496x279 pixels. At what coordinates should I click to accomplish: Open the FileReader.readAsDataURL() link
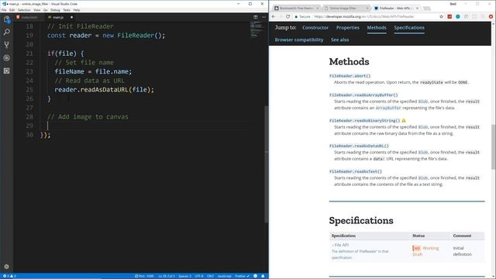359,146
